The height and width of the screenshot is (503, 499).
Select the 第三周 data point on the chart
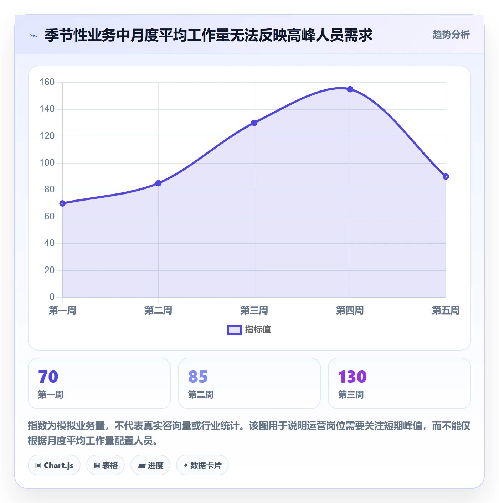click(x=254, y=123)
